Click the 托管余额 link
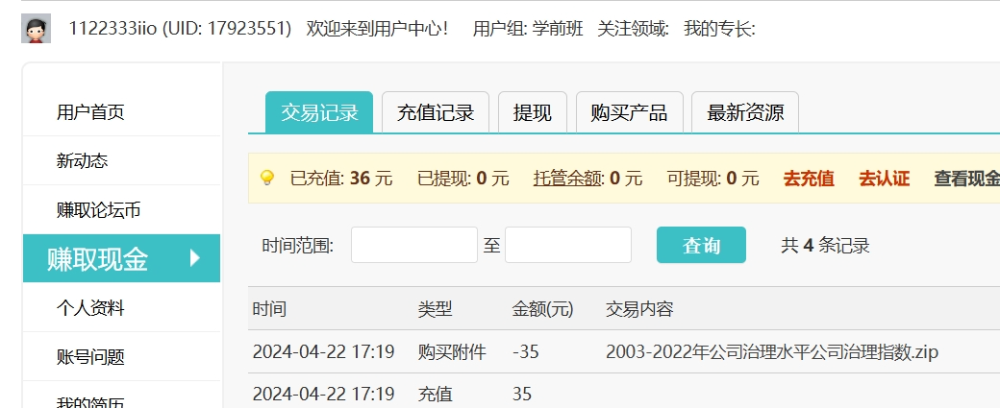Image resolution: width=1000 pixels, height=408 pixels. (567, 179)
